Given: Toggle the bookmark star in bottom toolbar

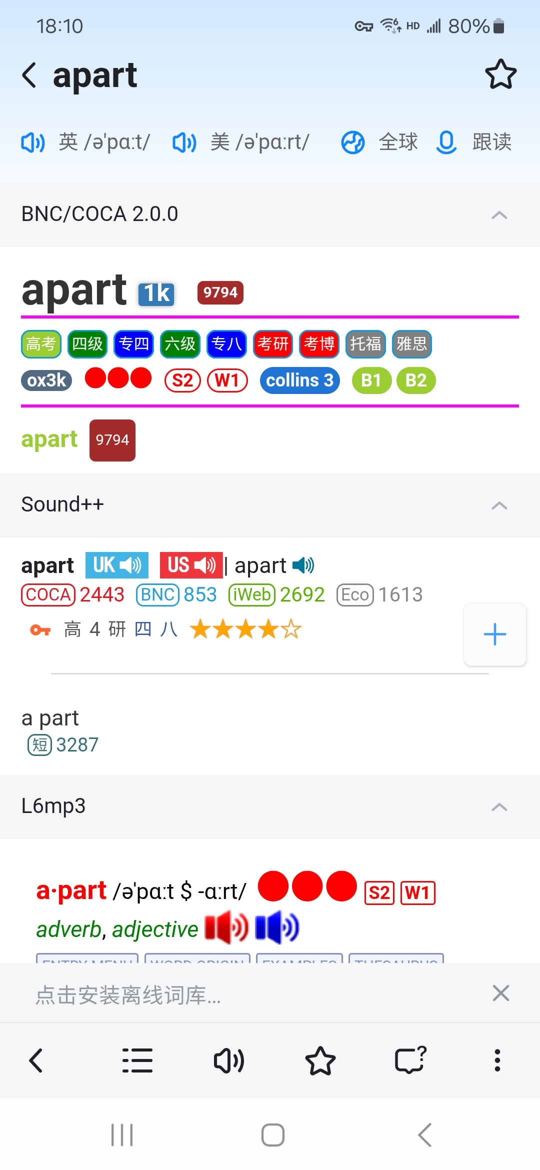Looking at the screenshot, I should (x=320, y=1060).
